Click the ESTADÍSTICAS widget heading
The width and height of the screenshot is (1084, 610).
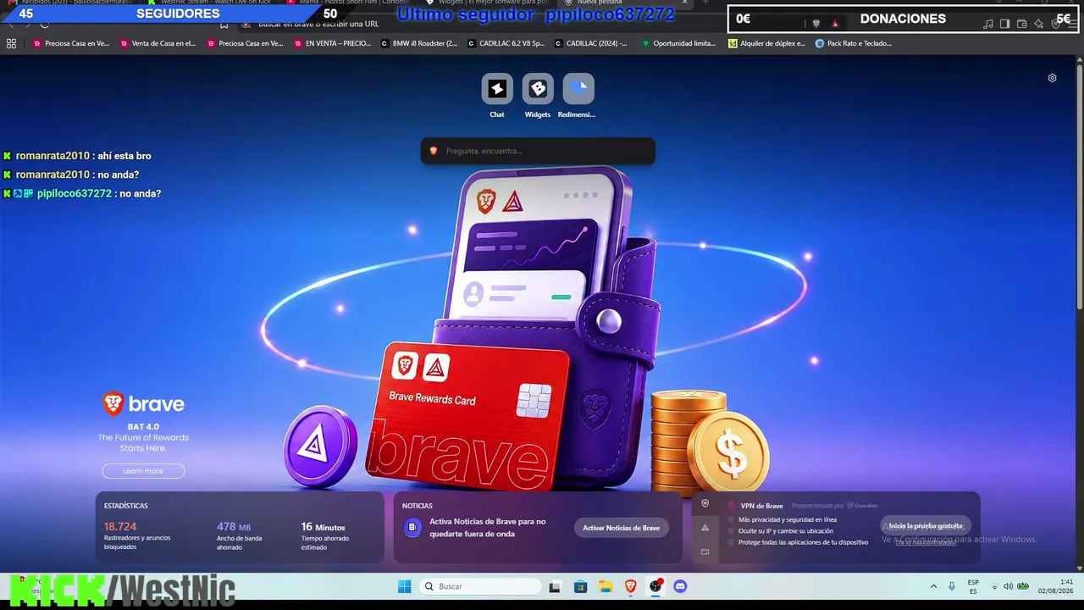[x=126, y=506]
